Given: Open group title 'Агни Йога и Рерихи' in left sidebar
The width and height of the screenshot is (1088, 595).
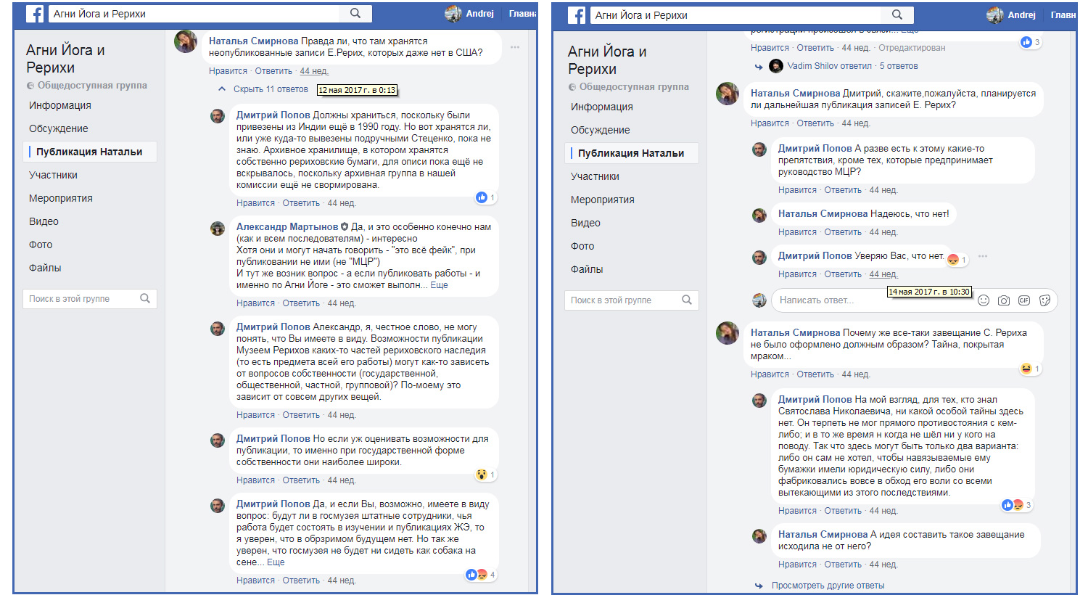Looking at the screenshot, I should [x=65, y=59].
